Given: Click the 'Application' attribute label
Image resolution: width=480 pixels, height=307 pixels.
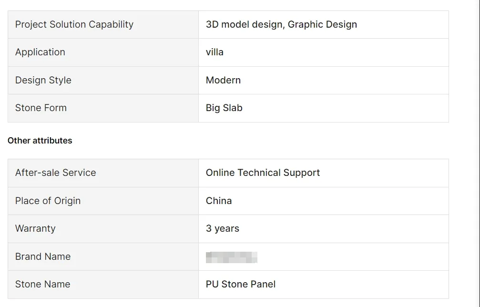Looking at the screenshot, I should pyautogui.click(x=40, y=52).
